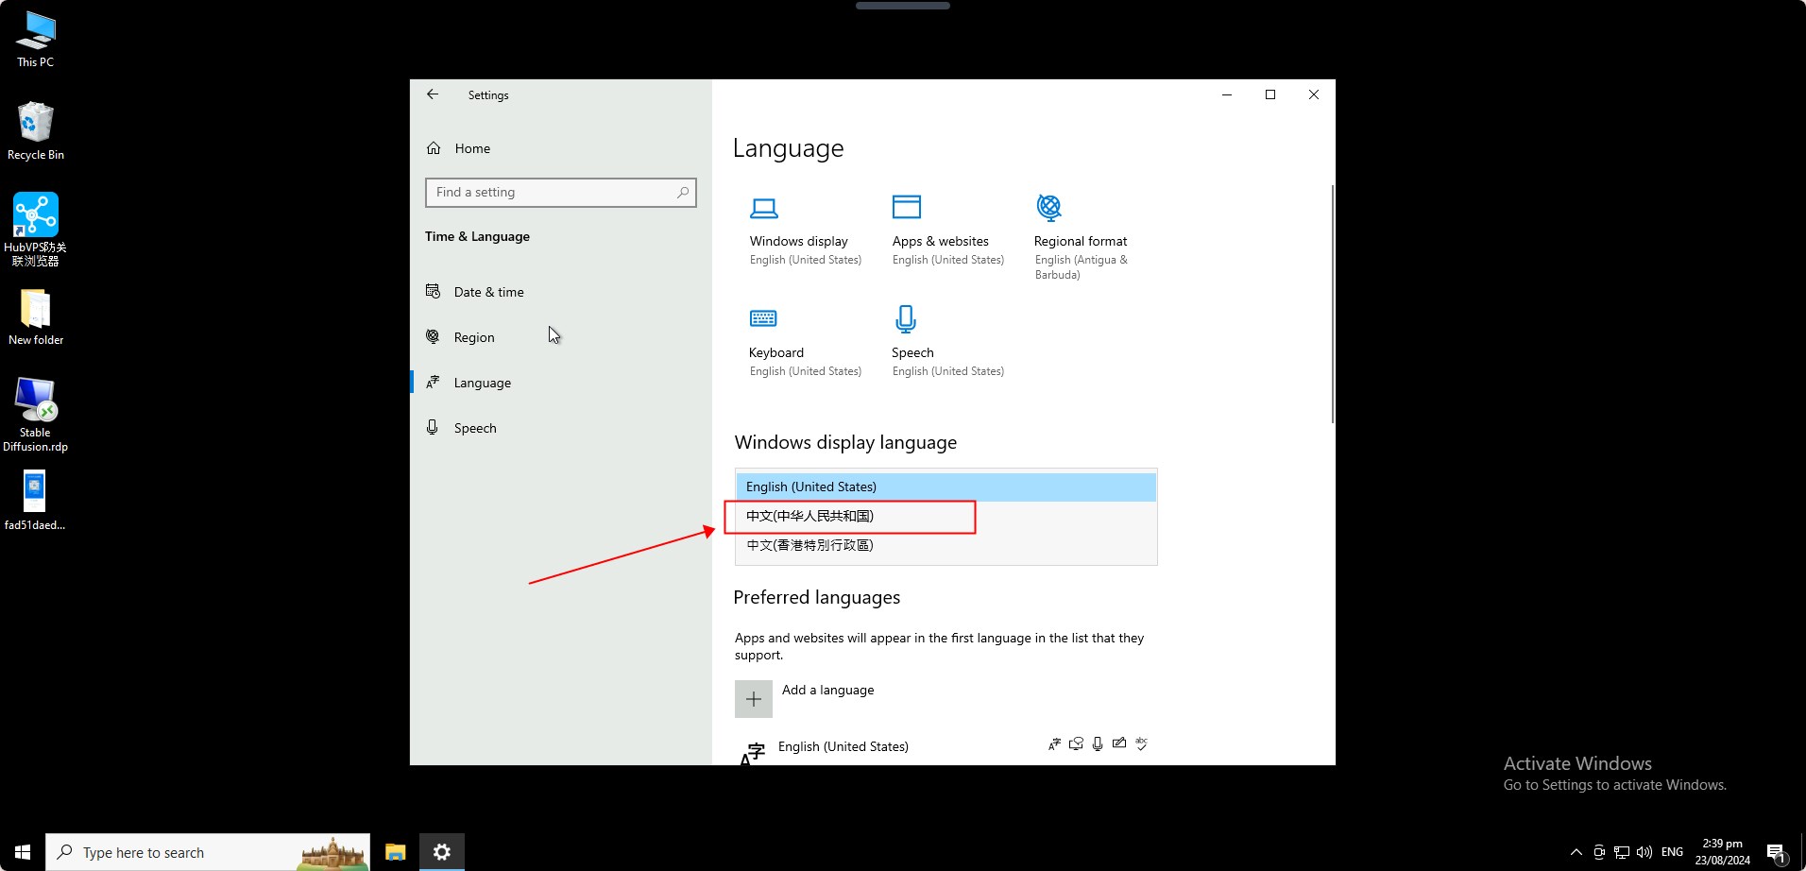This screenshot has width=1806, height=871.
Task: Click the network icon in system tray
Action: pos(1622,852)
